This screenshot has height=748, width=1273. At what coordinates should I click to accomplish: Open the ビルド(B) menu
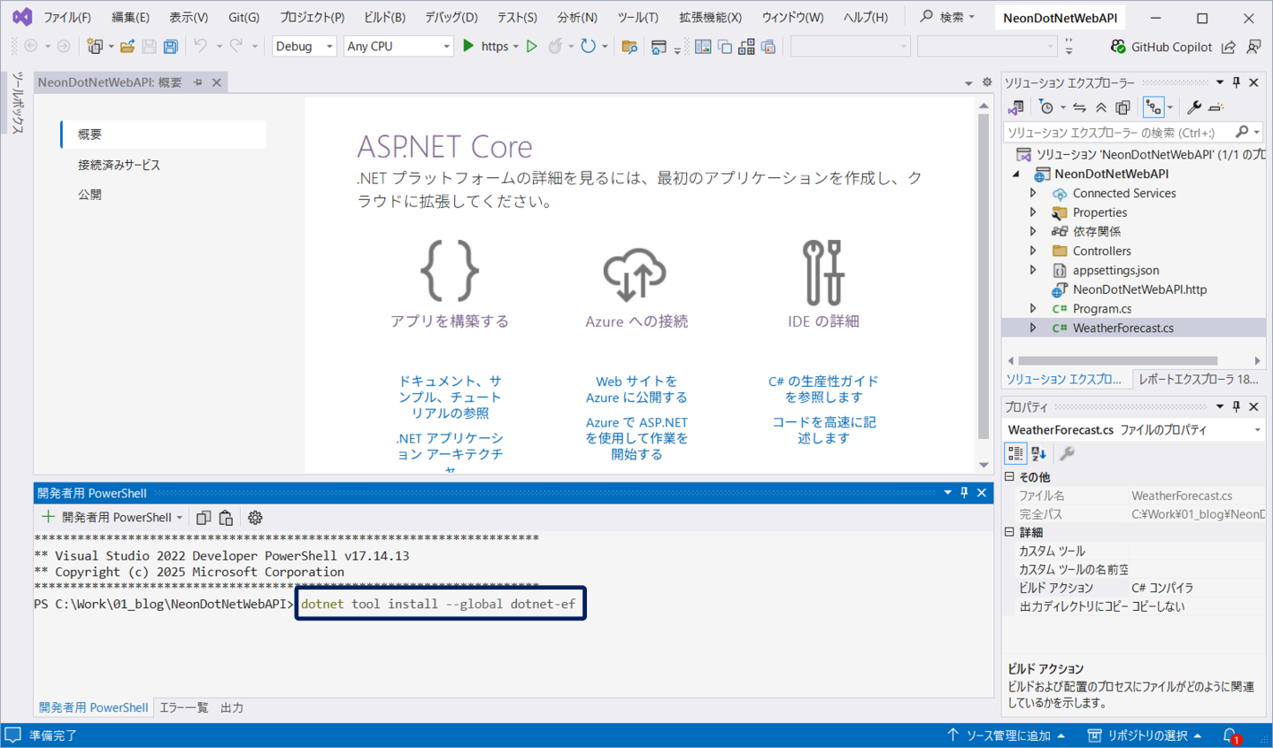384,17
